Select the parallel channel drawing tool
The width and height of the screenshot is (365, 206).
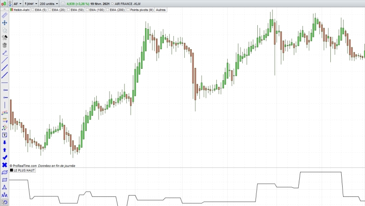pos(5,113)
